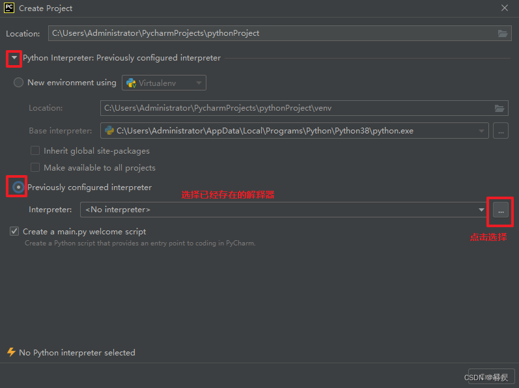The height and width of the screenshot is (388, 519).
Task: Close the Create Project dialog
Action: (x=505, y=8)
